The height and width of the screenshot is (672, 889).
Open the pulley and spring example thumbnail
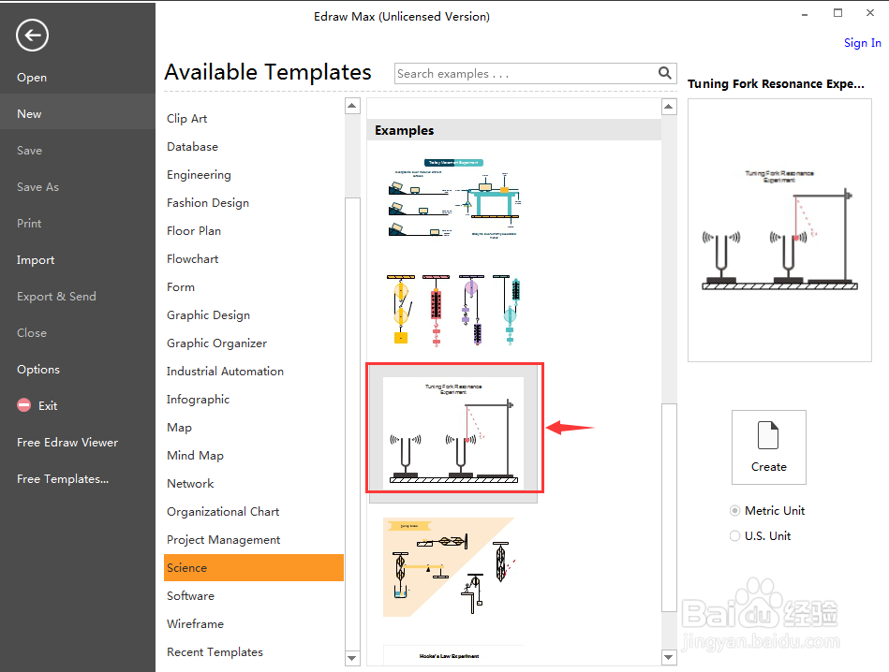coord(453,310)
